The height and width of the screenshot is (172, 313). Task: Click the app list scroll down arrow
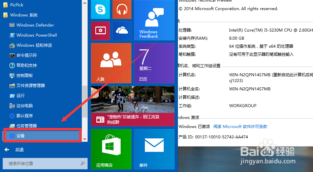pyautogui.click(x=85, y=139)
